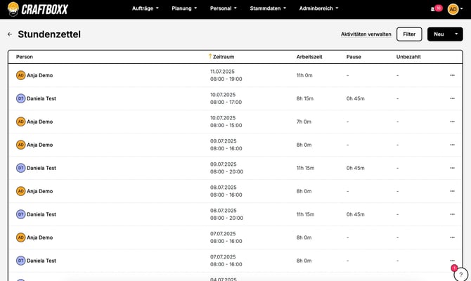This screenshot has width=471, height=281.
Task: Open three-dot menu for Daniela Test 10.07.2025
Action: 452,98
